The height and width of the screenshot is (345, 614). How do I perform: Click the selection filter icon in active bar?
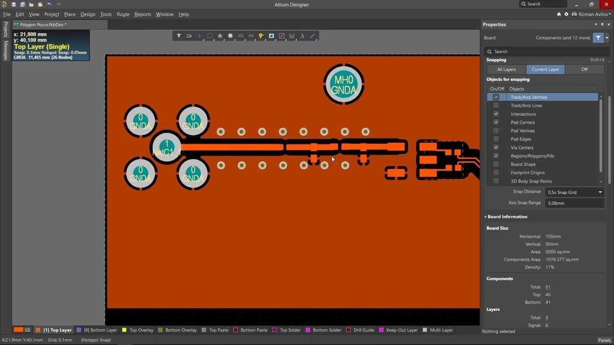pos(179,36)
